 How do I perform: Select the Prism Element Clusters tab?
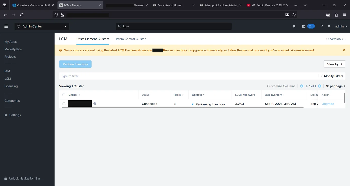(93, 39)
